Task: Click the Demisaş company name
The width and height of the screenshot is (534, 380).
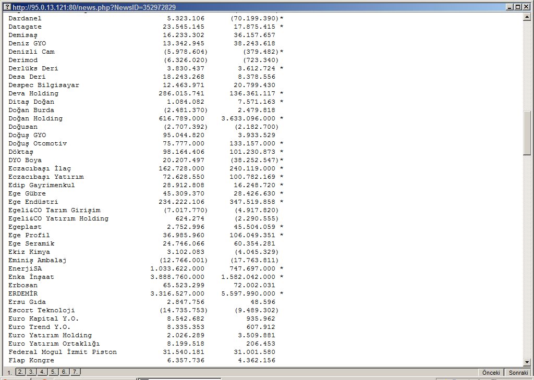Action: click(x=23, y=35)
